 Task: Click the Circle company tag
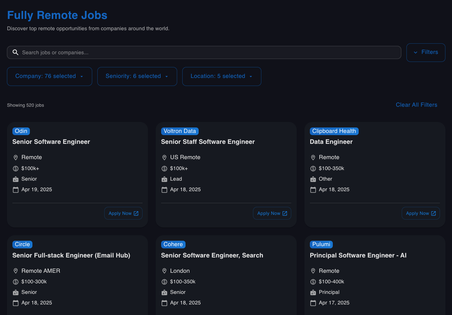pos(22,244)
